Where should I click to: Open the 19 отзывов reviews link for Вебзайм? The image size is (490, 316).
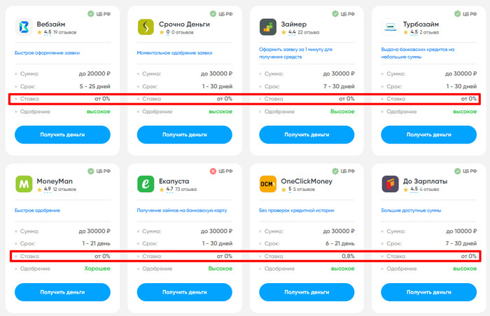tap(66, 32)
